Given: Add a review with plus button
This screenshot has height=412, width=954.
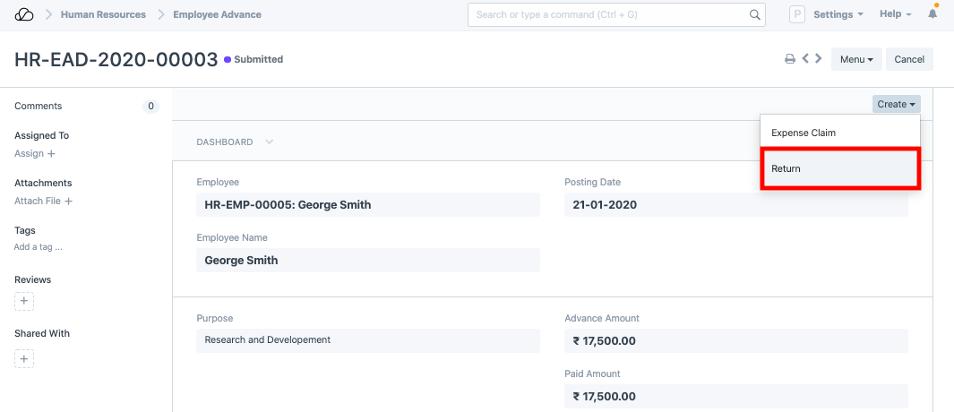Looking at the screenshot, I should coord(24,302).
